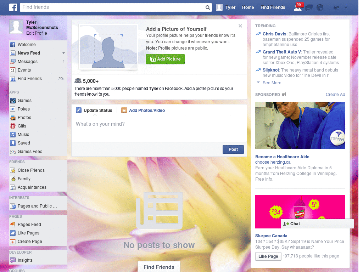Viewport: 363px width, 272px height.
Task: Click the Acquaintances list icon
Action: (x=13, y=187)
